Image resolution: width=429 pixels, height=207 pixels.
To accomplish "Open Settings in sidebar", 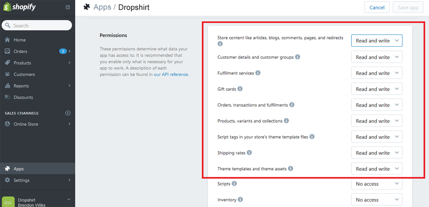I will pos(38,180).
